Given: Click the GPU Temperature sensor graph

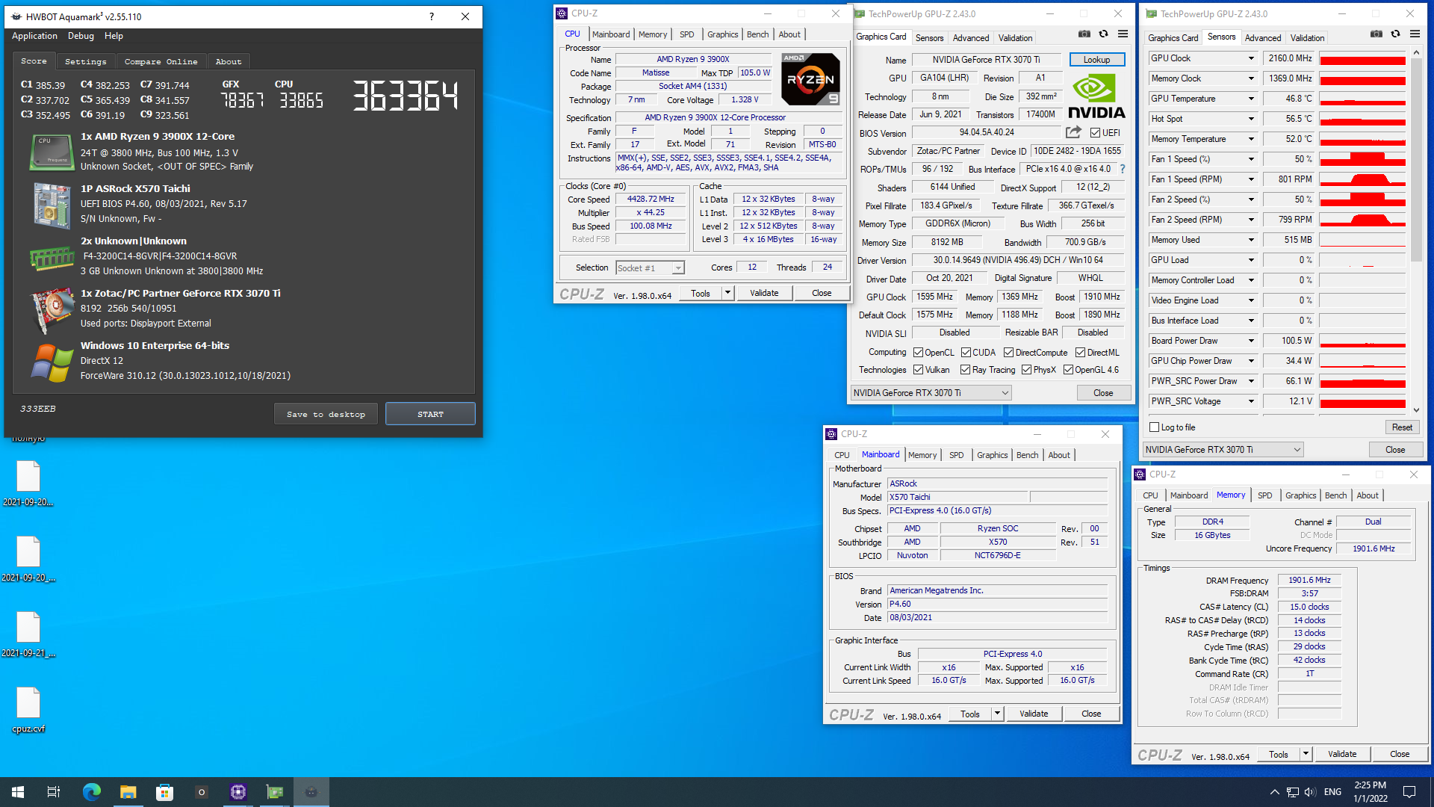Looking at the screenshot, I should coord(1362,99).
